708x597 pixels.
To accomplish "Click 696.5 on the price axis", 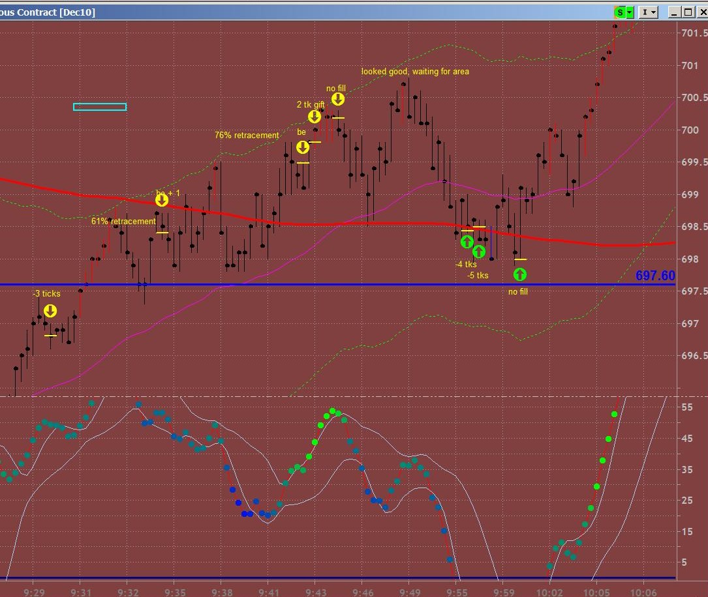I will tap(694, 356).
